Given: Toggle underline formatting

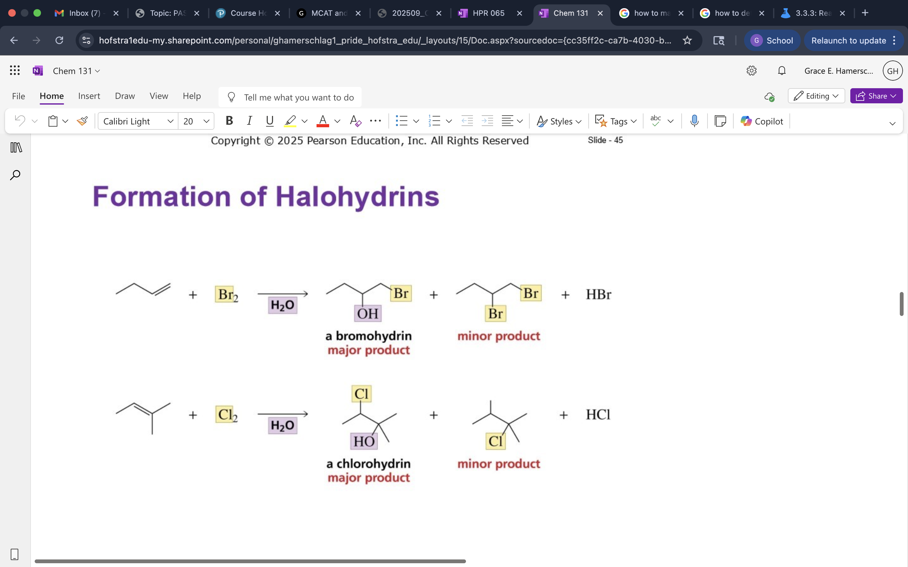Looking at the screenshot, I should click(x=269, y=121).
